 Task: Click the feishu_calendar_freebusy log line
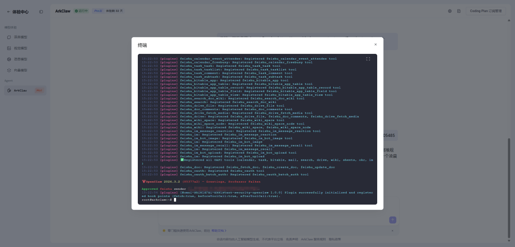coord(227,62)
